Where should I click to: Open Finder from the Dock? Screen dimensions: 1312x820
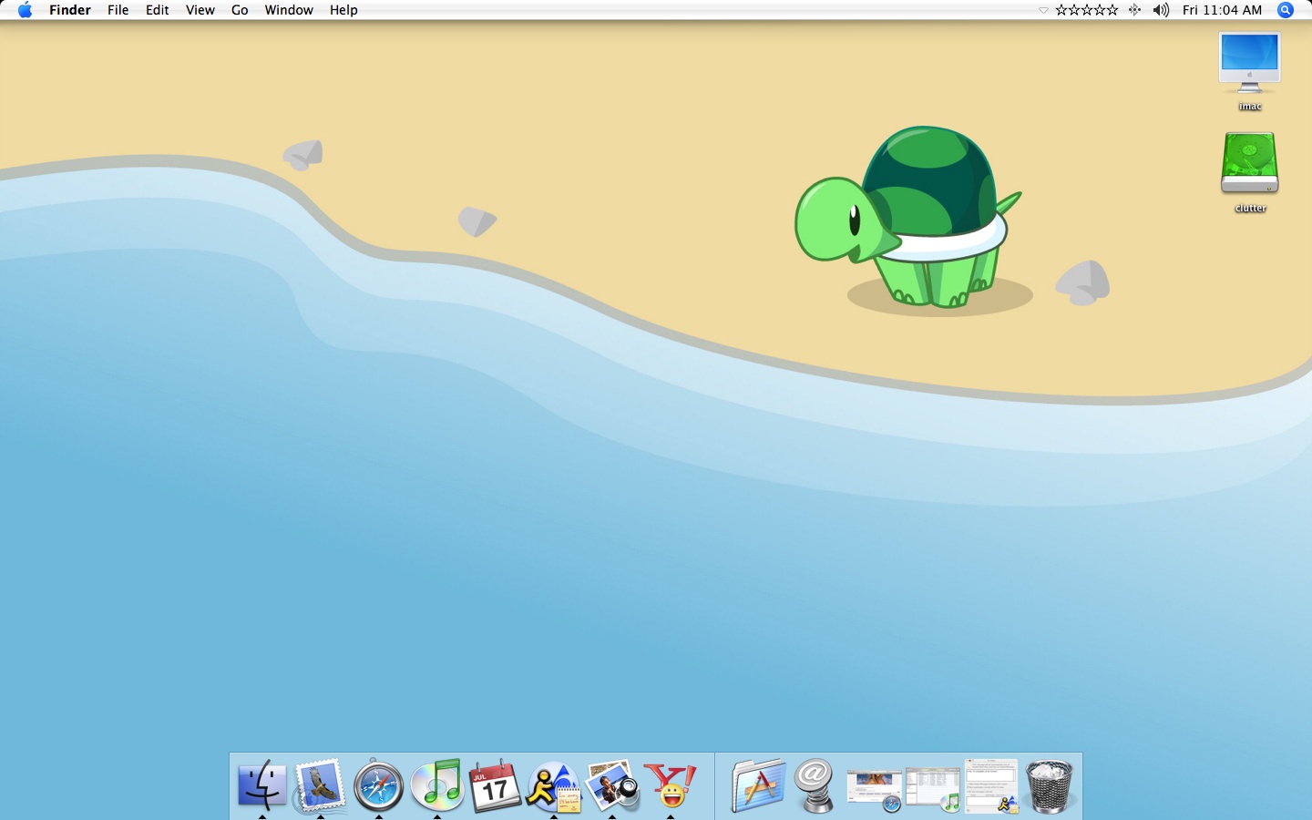(x=261, y=785)
